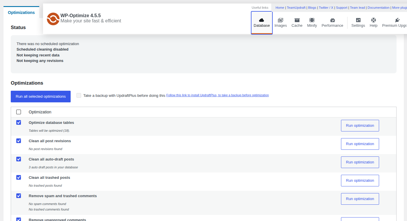Click 'Tables will be optimized (18).' note
This screenshot has width=407, height=221.
(x=49, y=131)
